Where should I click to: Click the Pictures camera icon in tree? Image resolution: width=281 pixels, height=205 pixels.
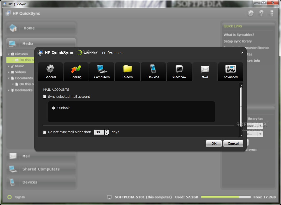tap(13, 54)
